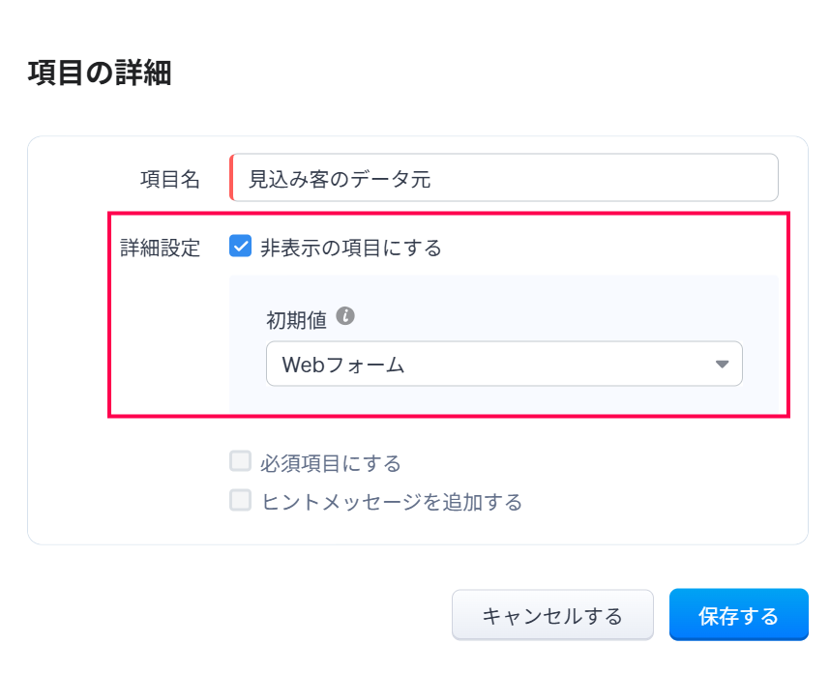The image size is (830, 674).
Task: Click the dropdown arrow in 初期値 selector
Action: [x=721, y=365]
